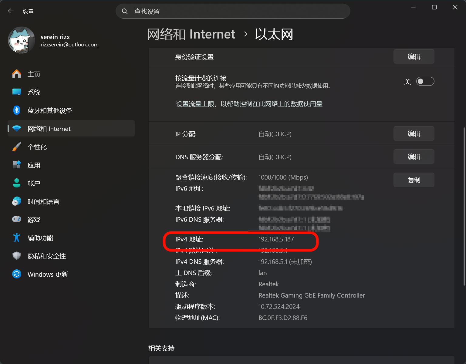Click the Accessibility figure icon
Screen dimensions: 466x364
[17, 238]
